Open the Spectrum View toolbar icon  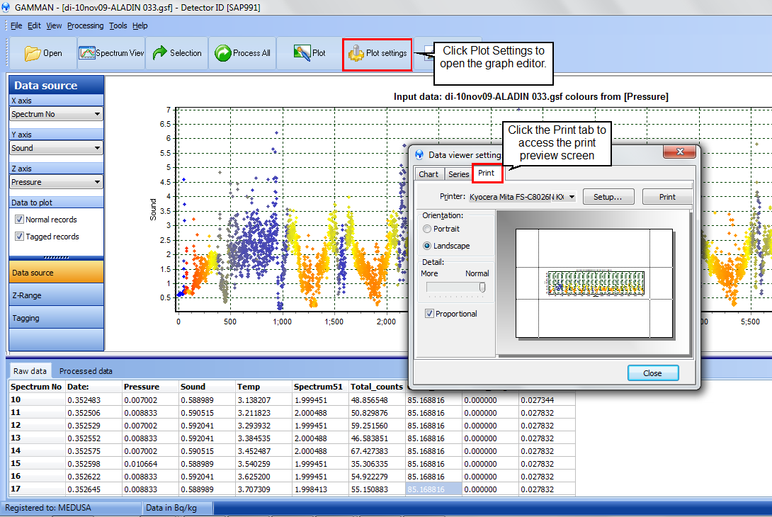[x=87, y=53]
